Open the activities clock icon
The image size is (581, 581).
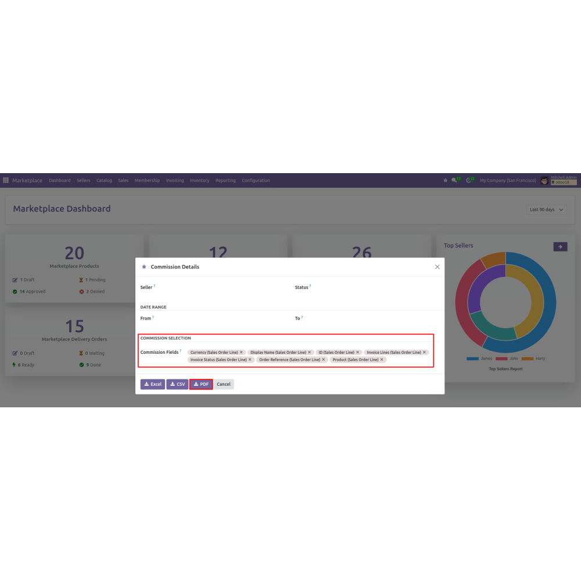tap(469, 181)
